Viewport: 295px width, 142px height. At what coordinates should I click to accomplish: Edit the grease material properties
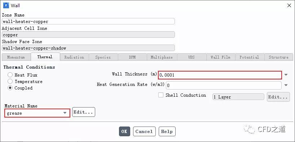point(84,112)
